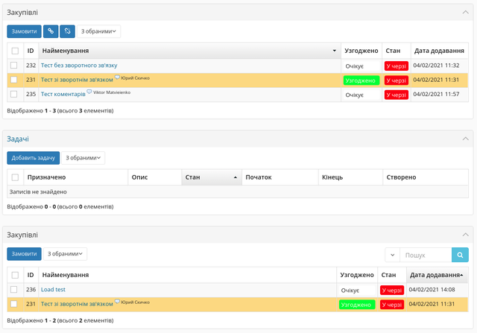Click Узгоджено header in bottom table
The image size is (477, 333).
pos(357,275)
